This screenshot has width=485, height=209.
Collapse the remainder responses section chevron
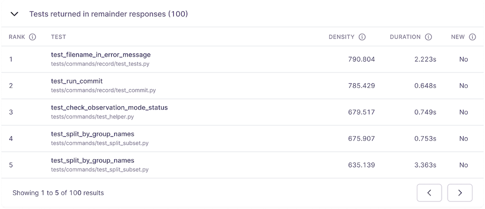pyautogui.click(x=15, y=14)
